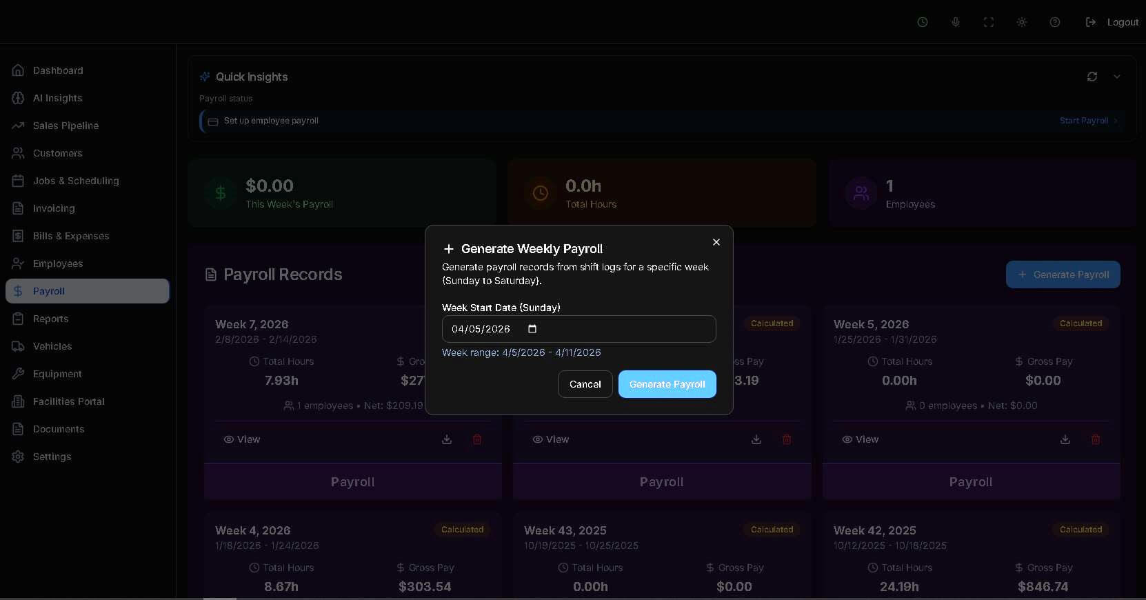The image size is (1146, 600).
Task: Close the Generate Weekly Payroll dialog
Action: [x=716, y=242]
